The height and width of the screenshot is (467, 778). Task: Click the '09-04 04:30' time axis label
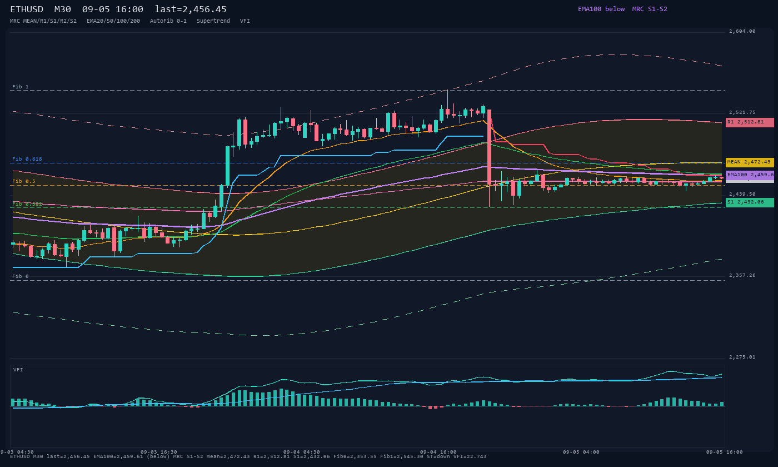pos(302,452)
